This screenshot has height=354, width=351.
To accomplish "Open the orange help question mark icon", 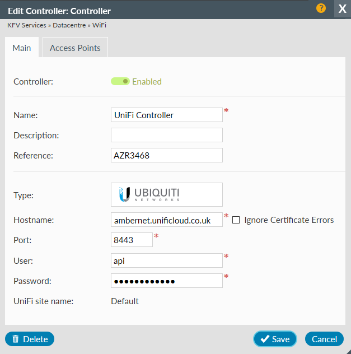I will 321,8.
